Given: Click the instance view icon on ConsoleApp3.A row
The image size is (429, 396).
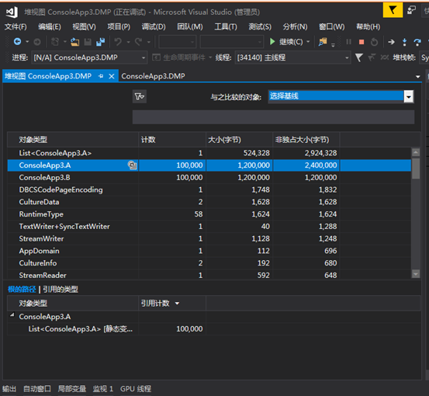Looking at the screenshot, I should (x=133, y=165).
